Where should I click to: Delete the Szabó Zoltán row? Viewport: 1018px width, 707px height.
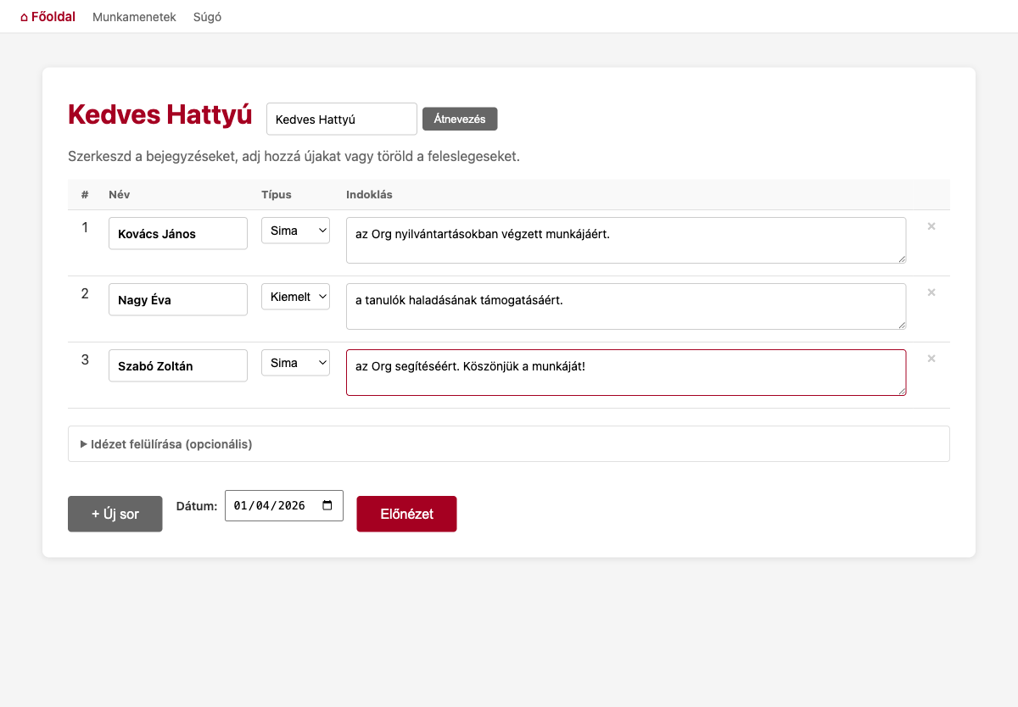pos(931,359)
